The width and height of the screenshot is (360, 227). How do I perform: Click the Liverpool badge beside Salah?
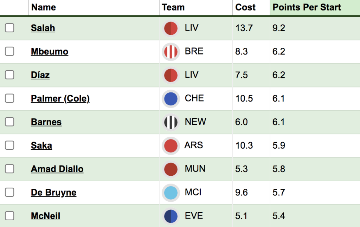tap(171, 28)
